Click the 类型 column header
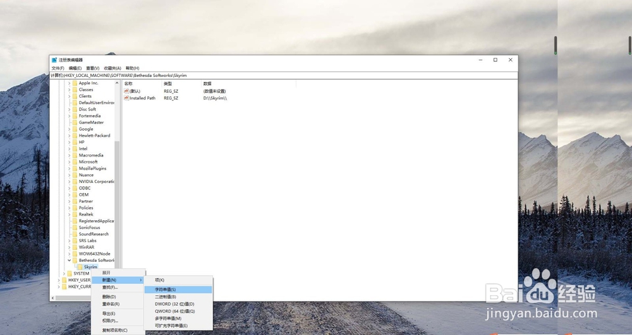 [x=181, y=84]
